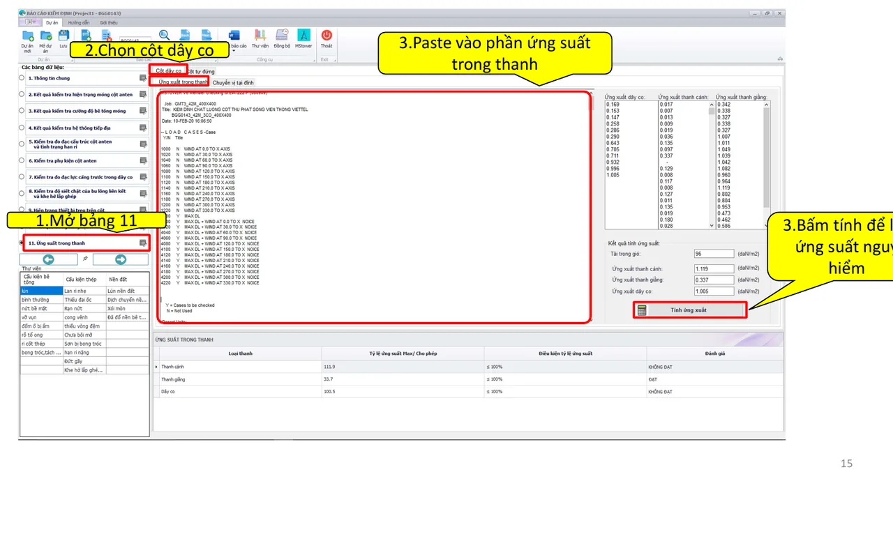
Task: Click the Tải trọng gió input field
Action: [714, 254]
